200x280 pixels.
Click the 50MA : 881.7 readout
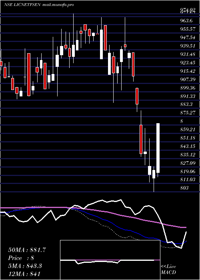[x=27, y=250]
